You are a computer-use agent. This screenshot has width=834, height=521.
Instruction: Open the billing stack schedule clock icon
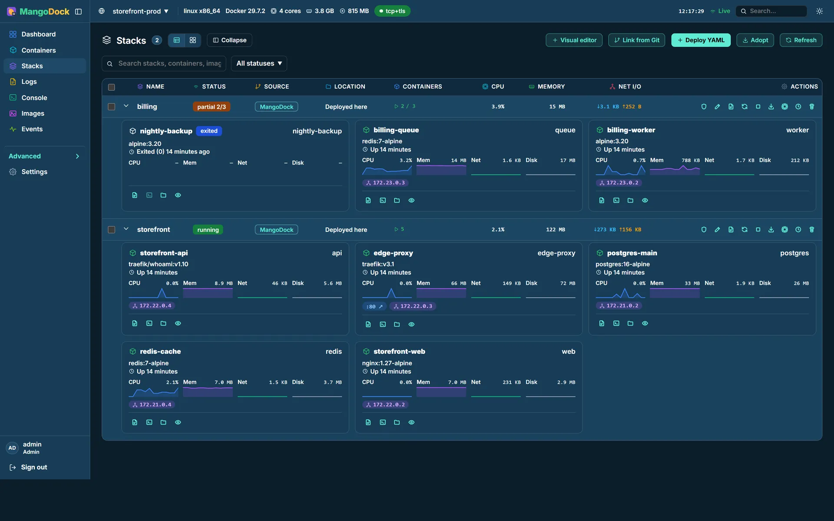[798, 107]
